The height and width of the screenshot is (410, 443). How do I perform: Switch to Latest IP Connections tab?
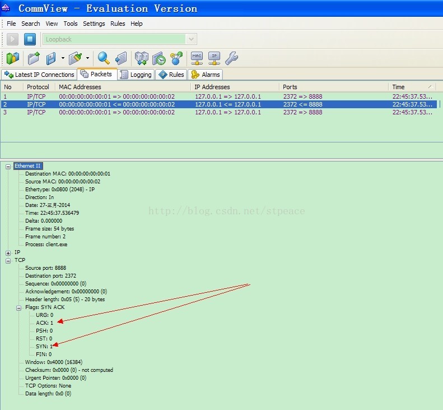pyautogui.click(x=39, y=75)
